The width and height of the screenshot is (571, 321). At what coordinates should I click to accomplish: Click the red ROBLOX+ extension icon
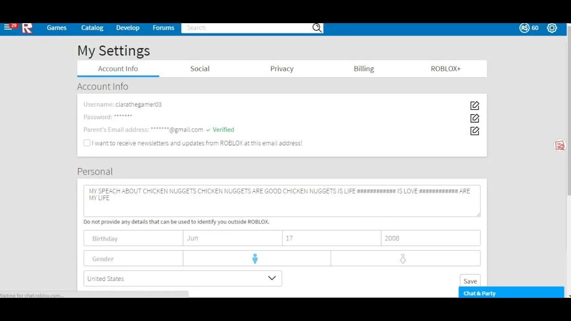(x=560, y=145)
